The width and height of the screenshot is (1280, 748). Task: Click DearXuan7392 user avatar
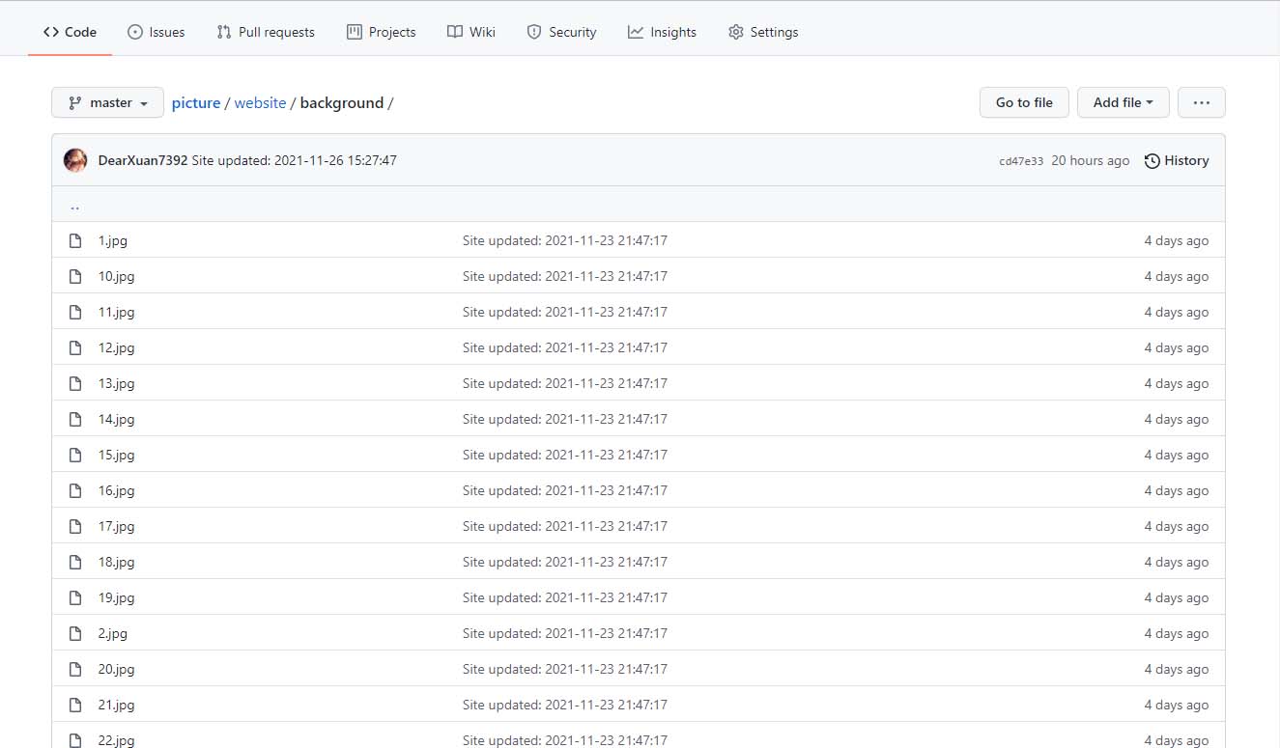tap(75, 160)
